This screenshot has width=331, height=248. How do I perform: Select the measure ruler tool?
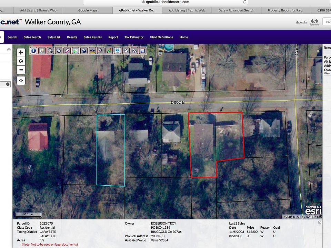(x=92, y=51)
